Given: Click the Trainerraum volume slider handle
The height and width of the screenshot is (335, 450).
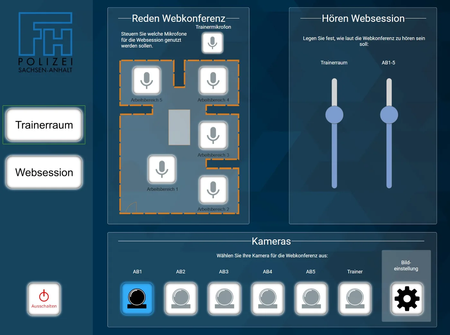Looking at the screenshot, I should tap(334, 115).
